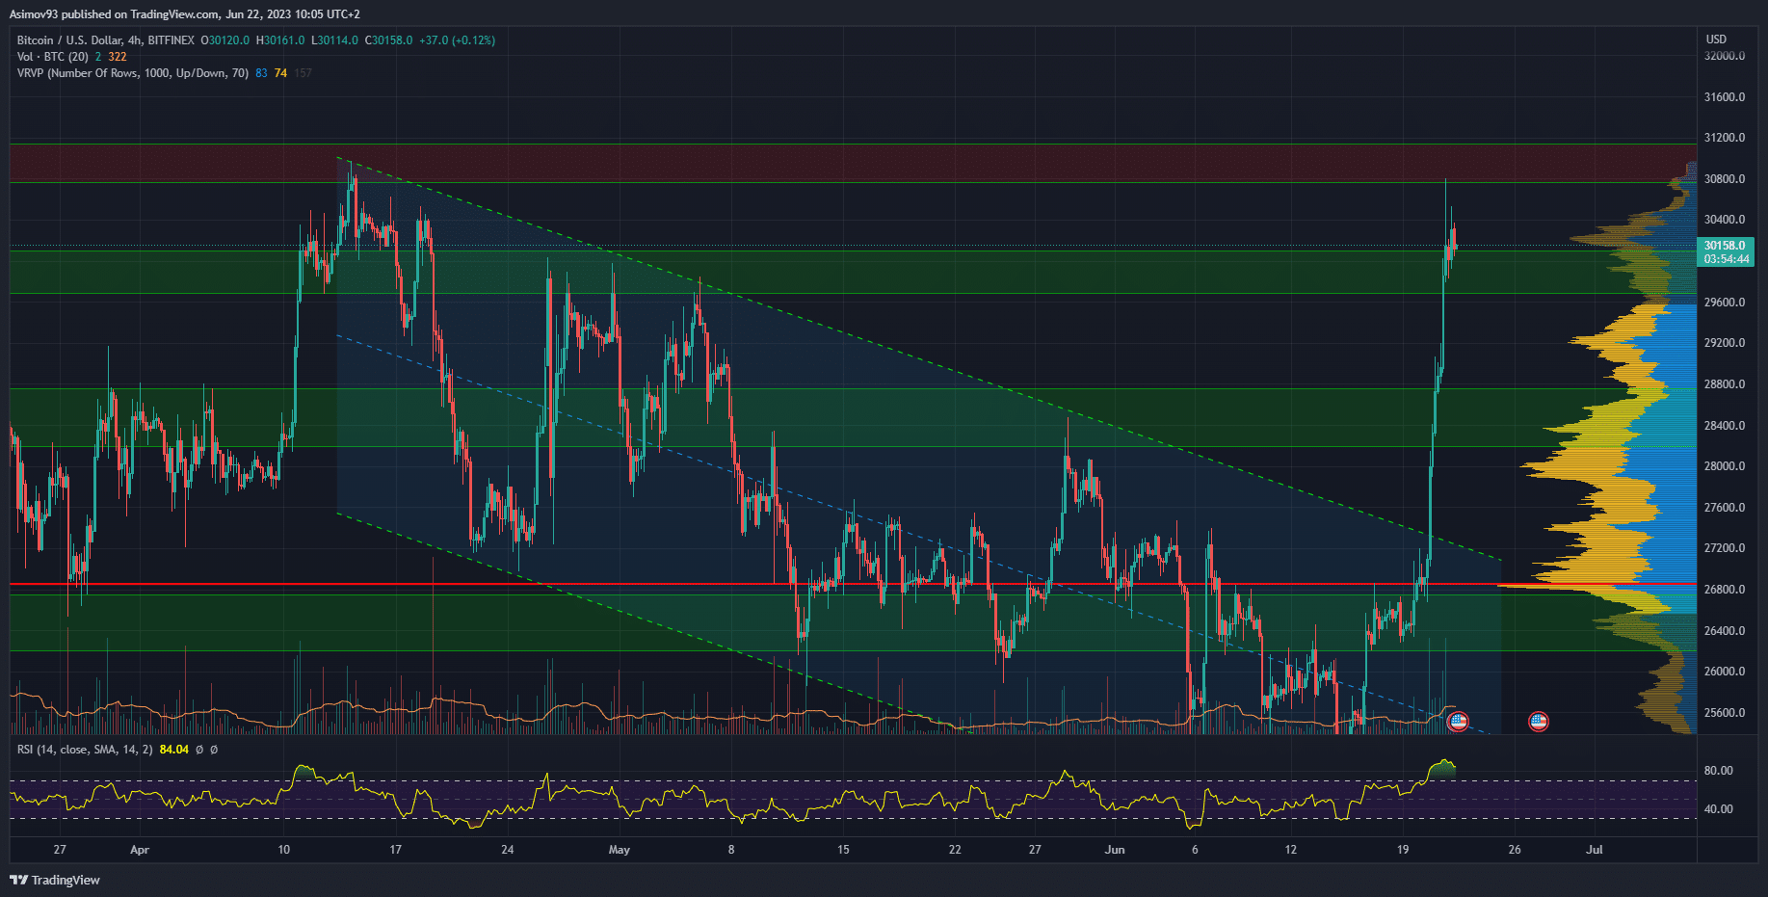Screen dimensions: 1768x897
Task: Select the VRVP indicator legend
Action: point(133,73)
